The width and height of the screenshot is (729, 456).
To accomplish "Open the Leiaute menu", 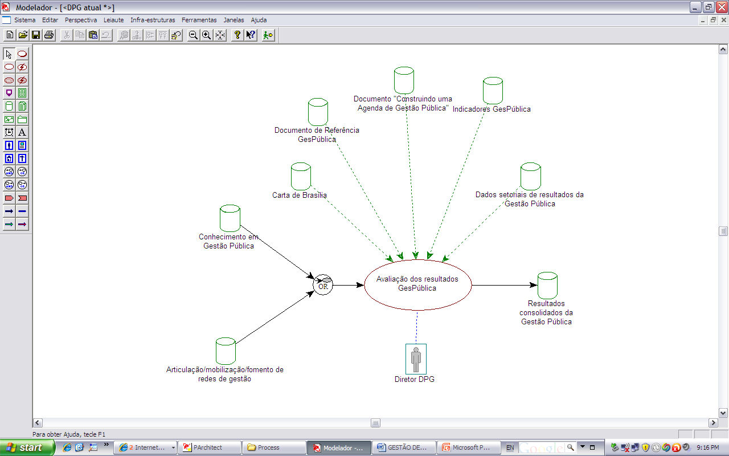I will [x=114, y=20].
